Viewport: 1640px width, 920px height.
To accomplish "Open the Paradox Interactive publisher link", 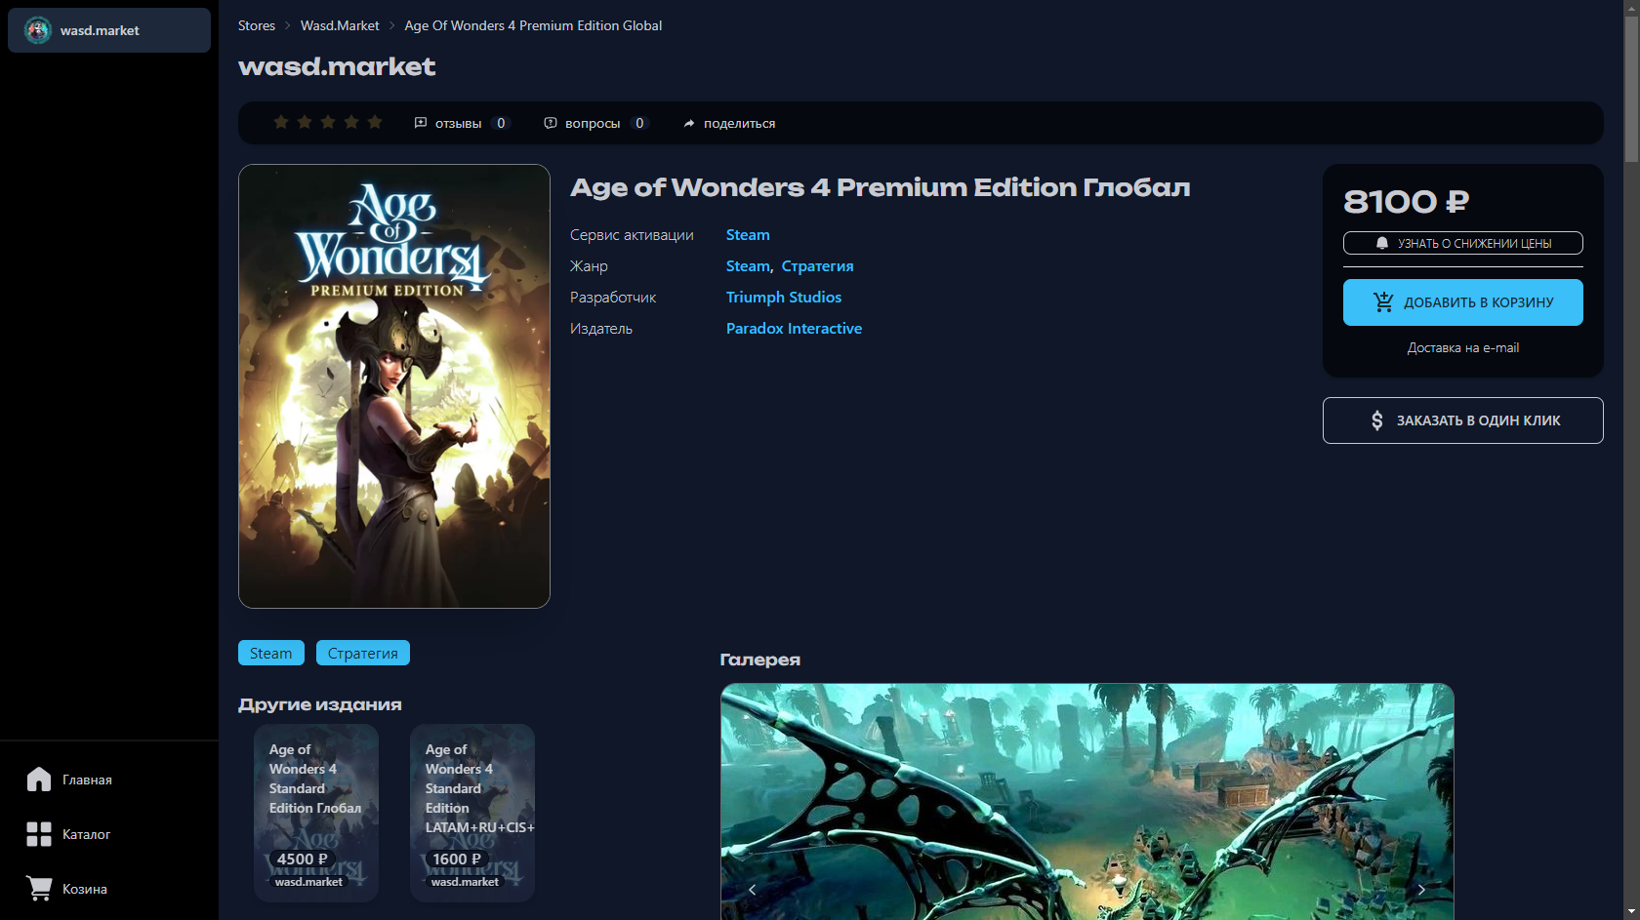I will click(794, 329).
